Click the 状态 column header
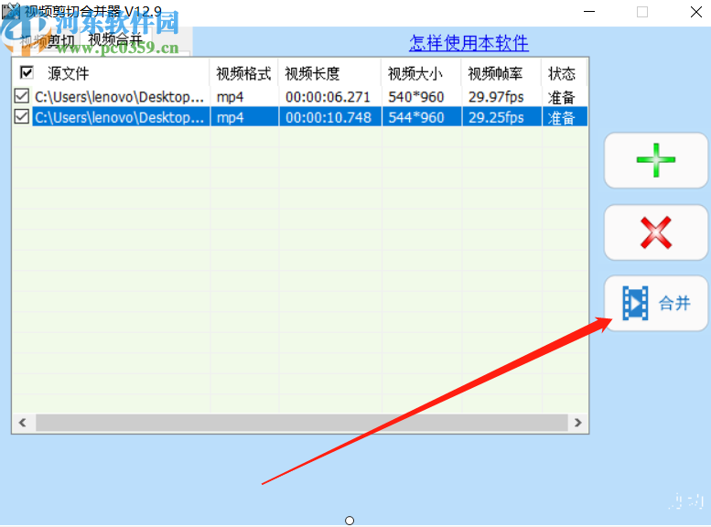This screenshot has width=711, height=527. 564,73
